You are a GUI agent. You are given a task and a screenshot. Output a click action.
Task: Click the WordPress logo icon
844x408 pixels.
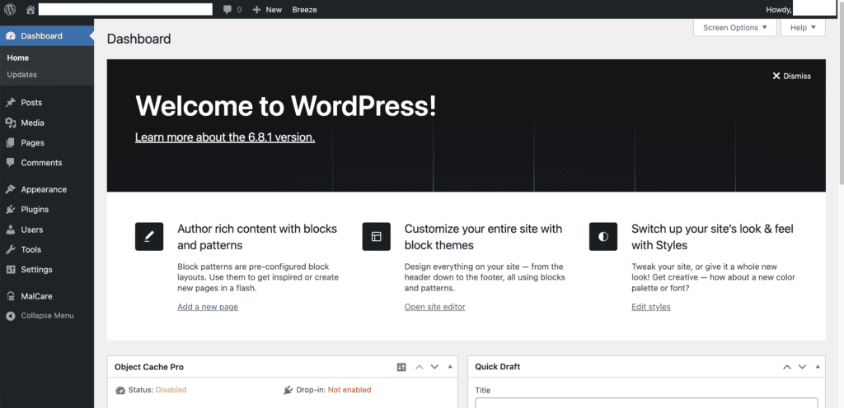pos(10,10)
